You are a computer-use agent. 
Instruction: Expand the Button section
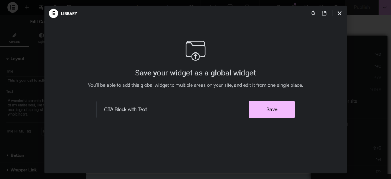(x=17, y=155)
